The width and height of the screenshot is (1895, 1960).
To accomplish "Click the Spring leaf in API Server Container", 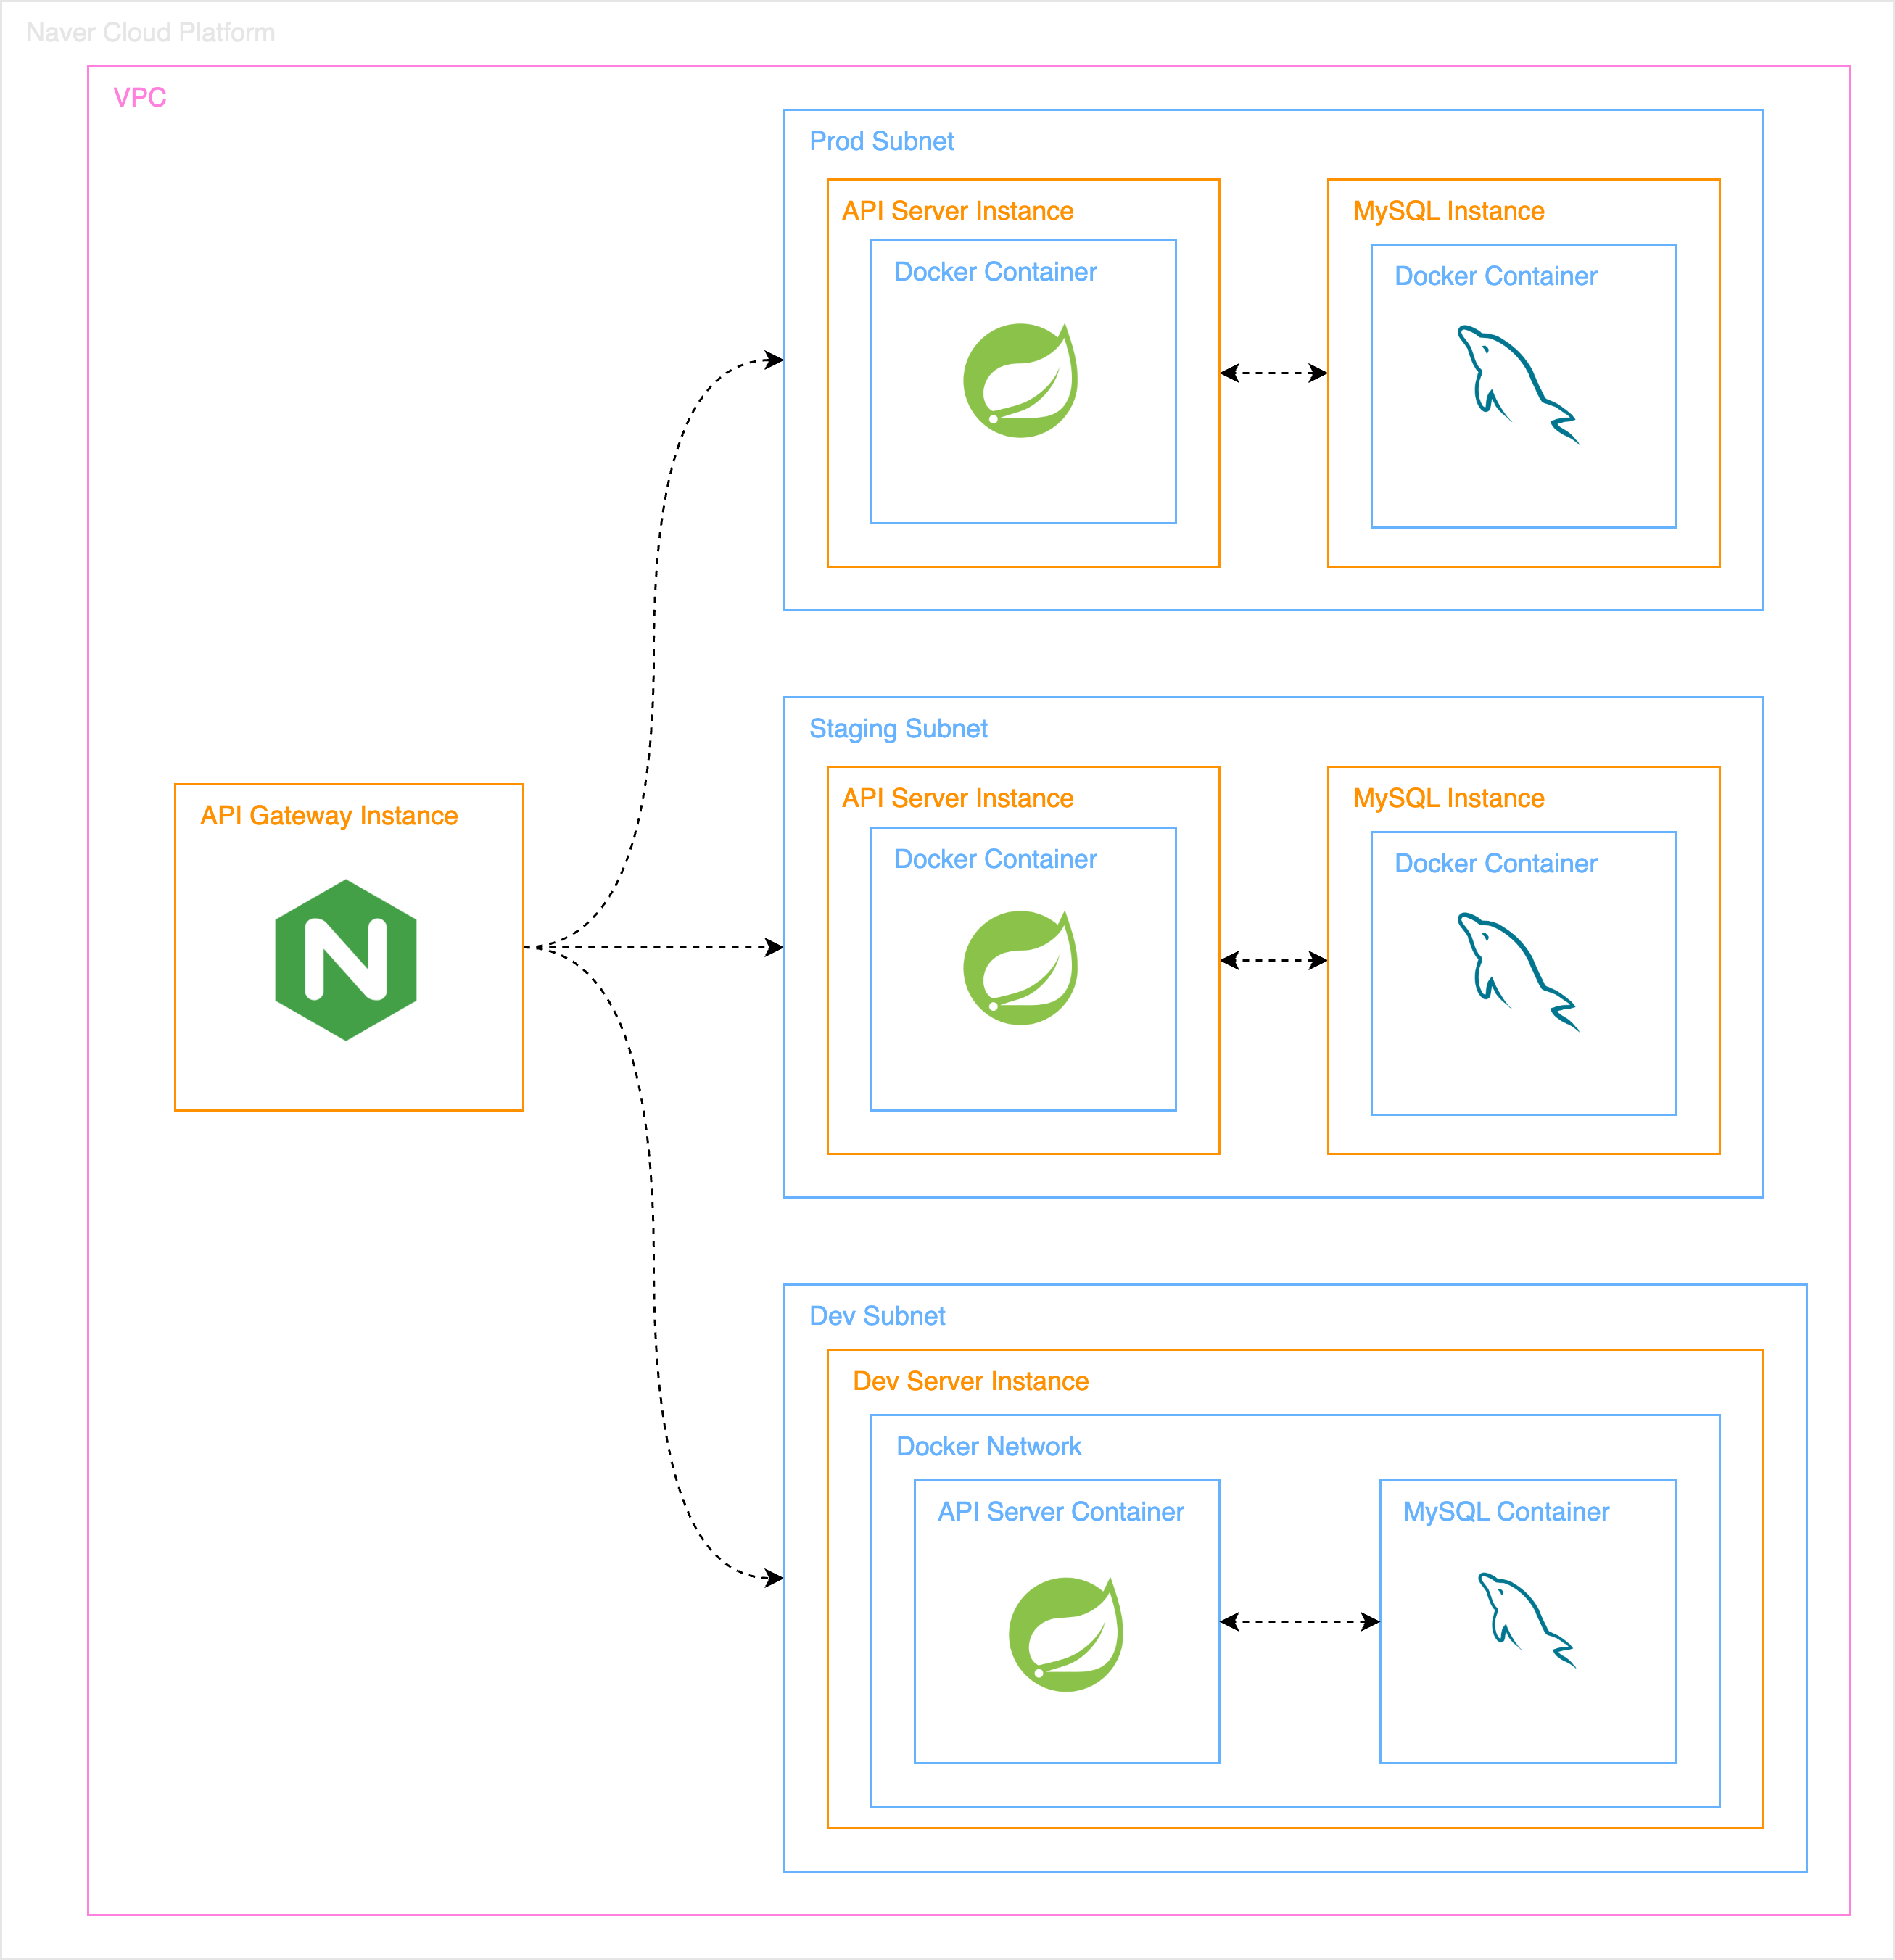I will (1066, 1634).
